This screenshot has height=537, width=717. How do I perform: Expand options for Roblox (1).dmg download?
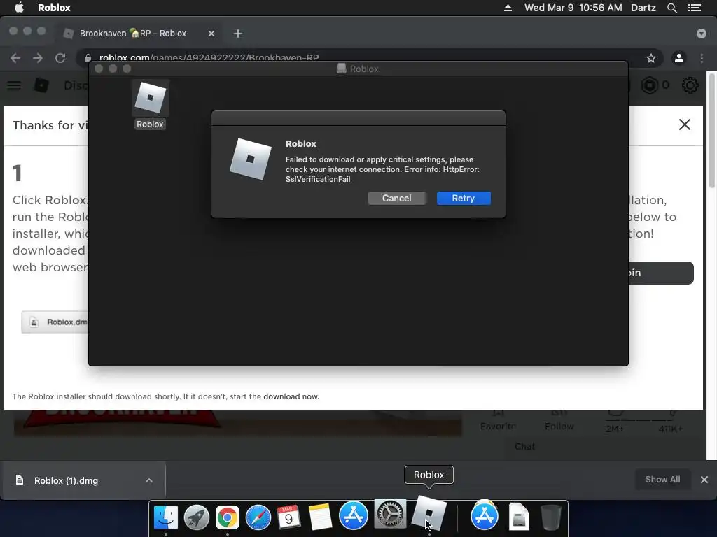tap(149, 480)
